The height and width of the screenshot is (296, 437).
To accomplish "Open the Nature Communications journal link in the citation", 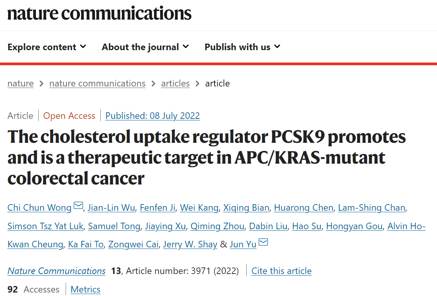I will [57, 271].
